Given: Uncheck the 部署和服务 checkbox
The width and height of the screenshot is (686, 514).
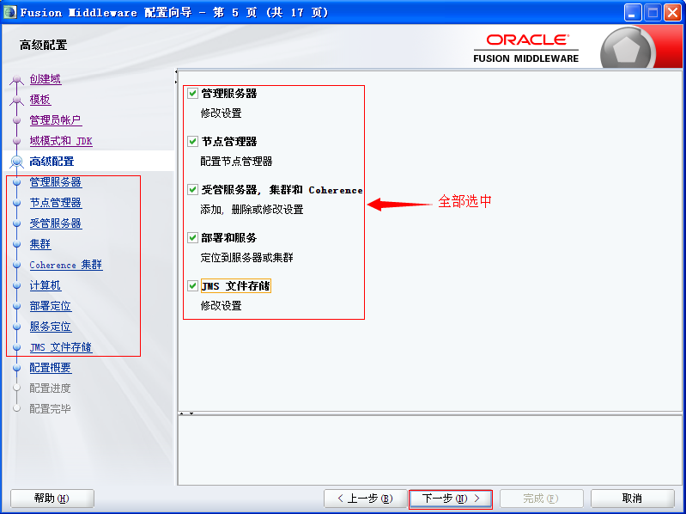Looking at the screenshot, I should click(192, 238).
